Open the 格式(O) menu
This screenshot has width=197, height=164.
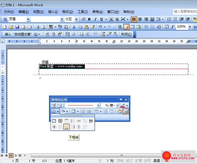coord(68,12)
